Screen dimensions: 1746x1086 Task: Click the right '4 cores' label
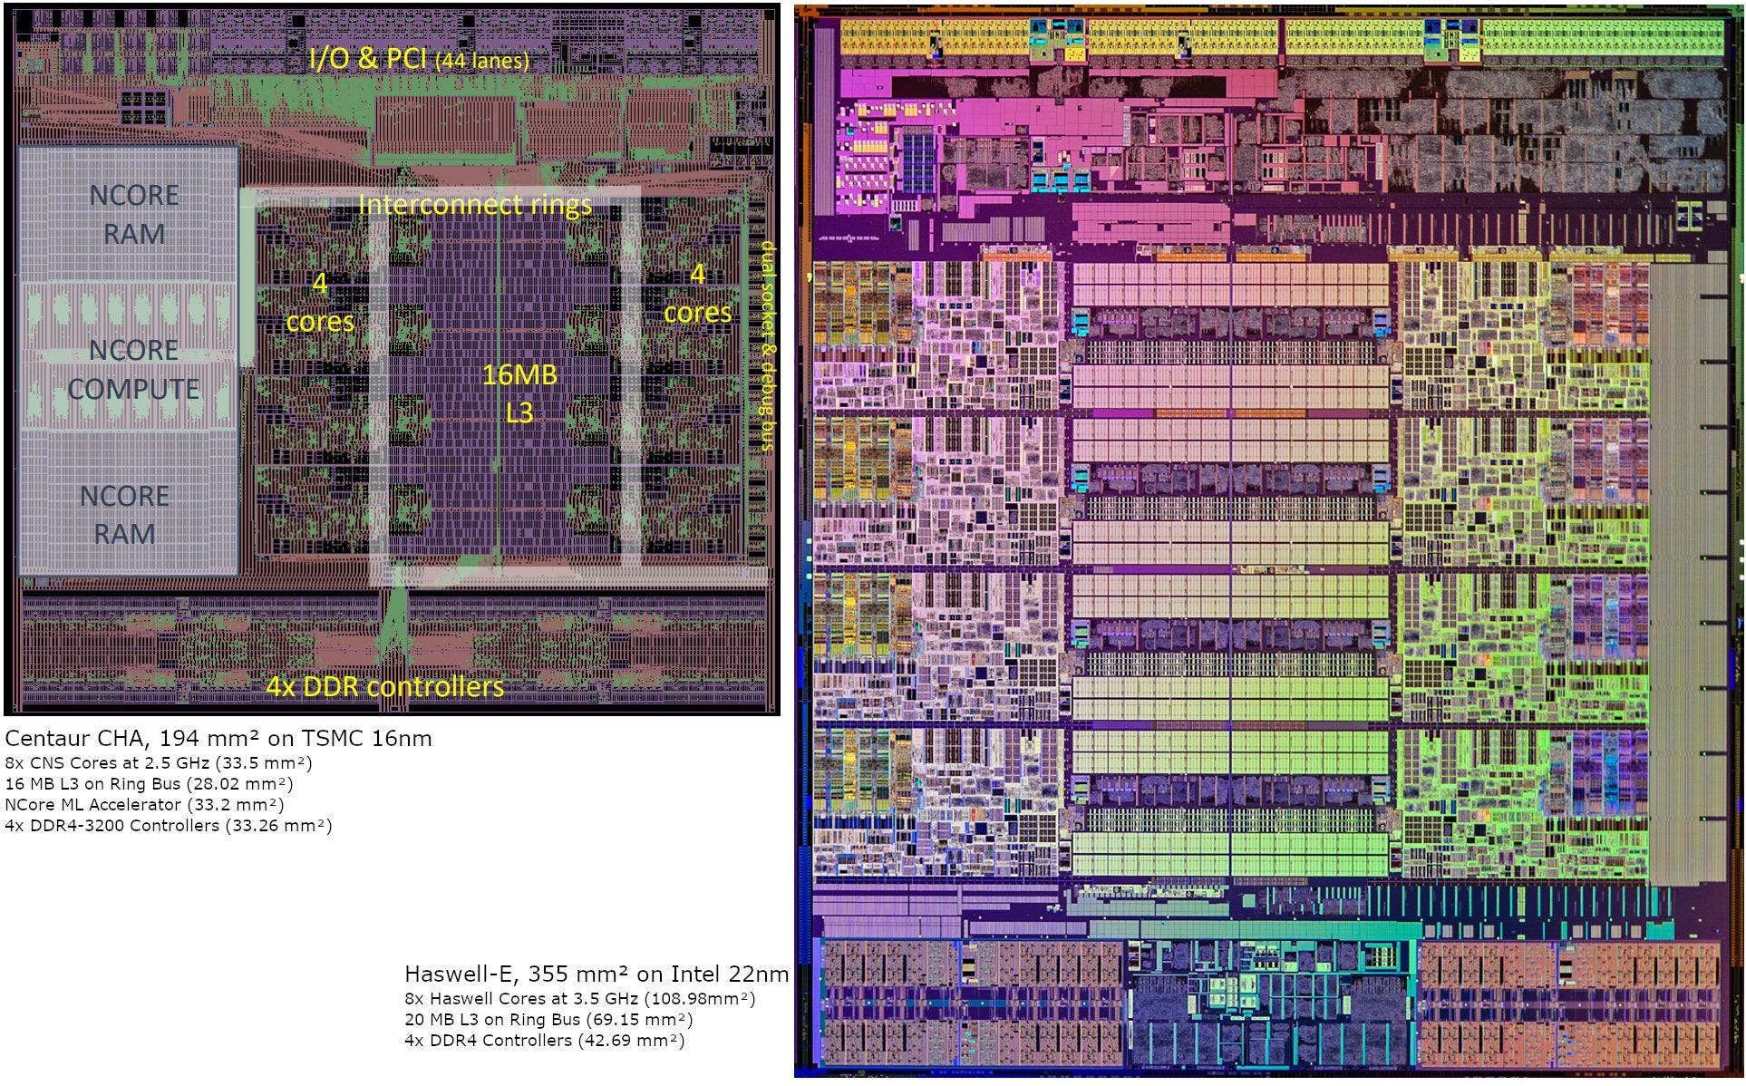(697, 293)
